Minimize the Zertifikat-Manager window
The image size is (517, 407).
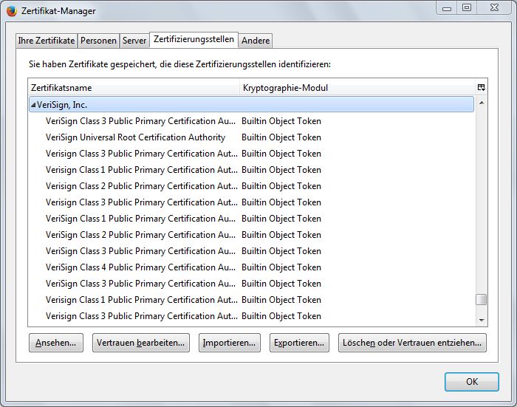click(x=447, y=8)
